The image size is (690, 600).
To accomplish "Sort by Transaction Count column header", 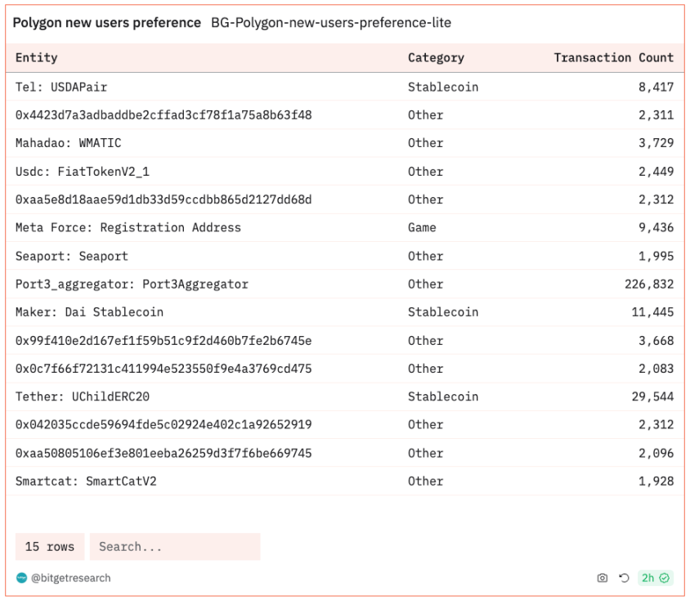I will [613, 58].
